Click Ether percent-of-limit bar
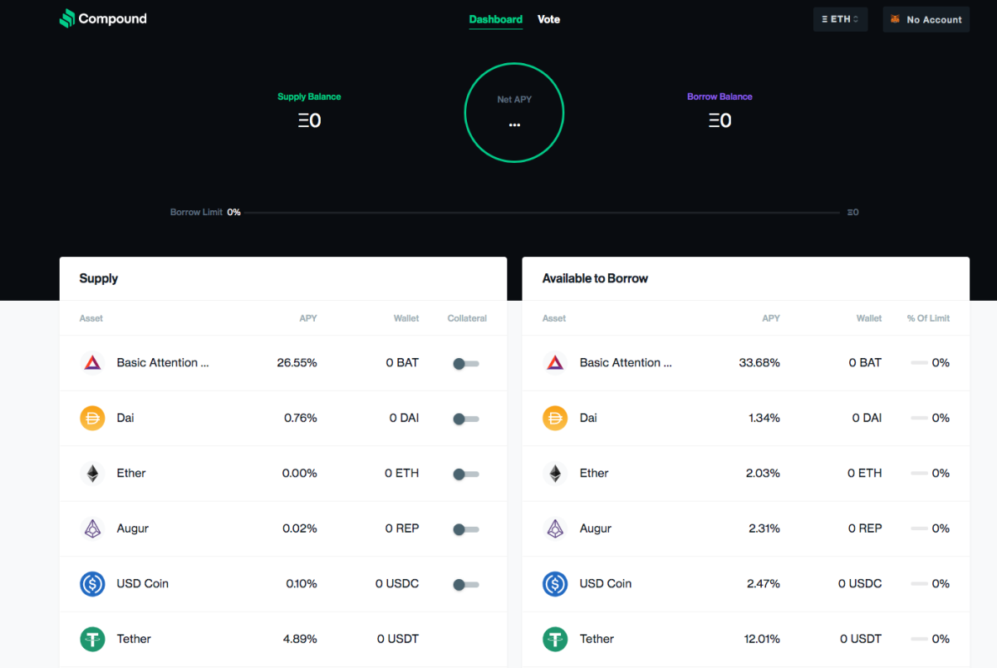 919,474
